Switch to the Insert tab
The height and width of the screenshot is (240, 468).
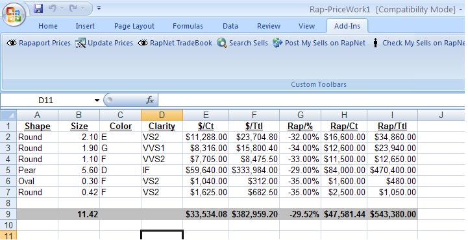pos(85,26)
